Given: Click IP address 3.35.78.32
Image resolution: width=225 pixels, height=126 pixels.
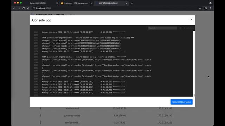Looking at the screenshot, I should (120, 122).
